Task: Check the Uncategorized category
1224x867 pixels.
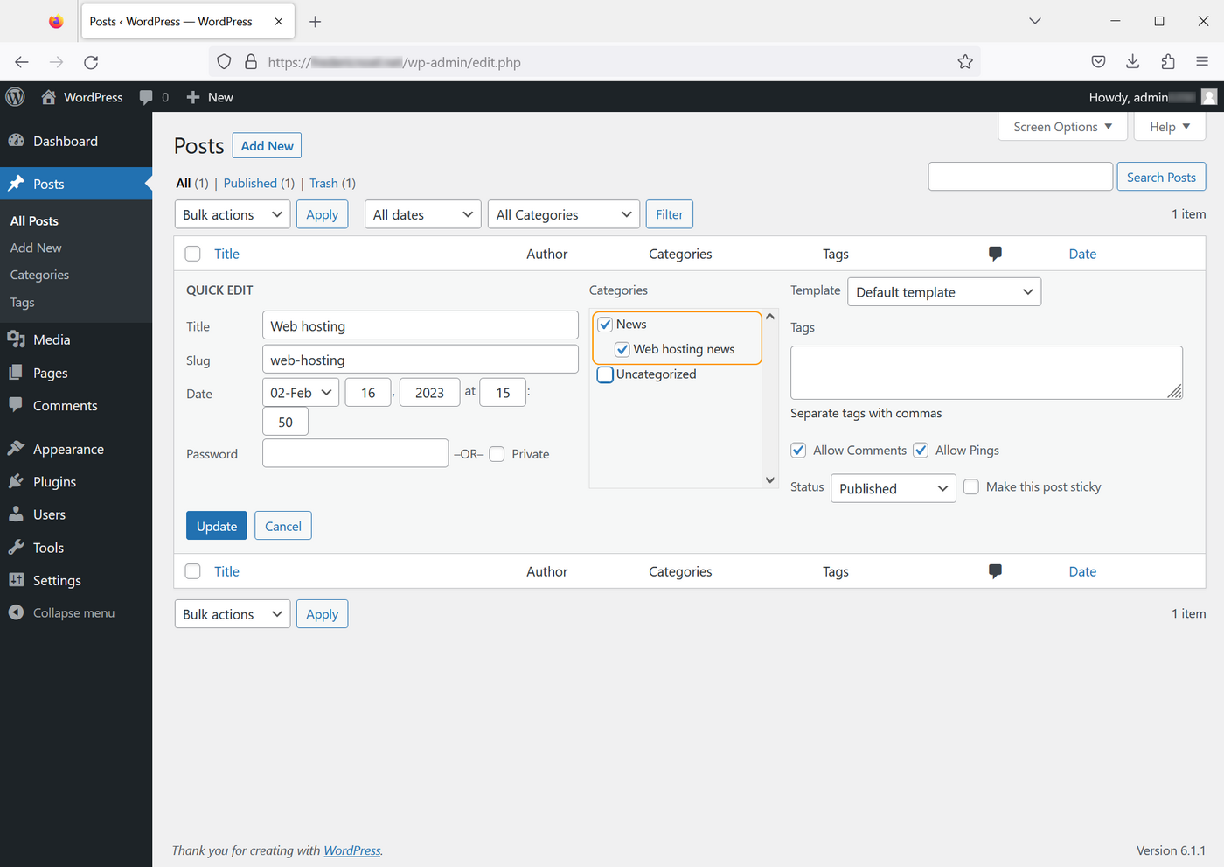Action: [605, 374]
